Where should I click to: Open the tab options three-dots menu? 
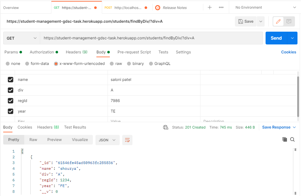pyautogui.click(x=221, y=7)
